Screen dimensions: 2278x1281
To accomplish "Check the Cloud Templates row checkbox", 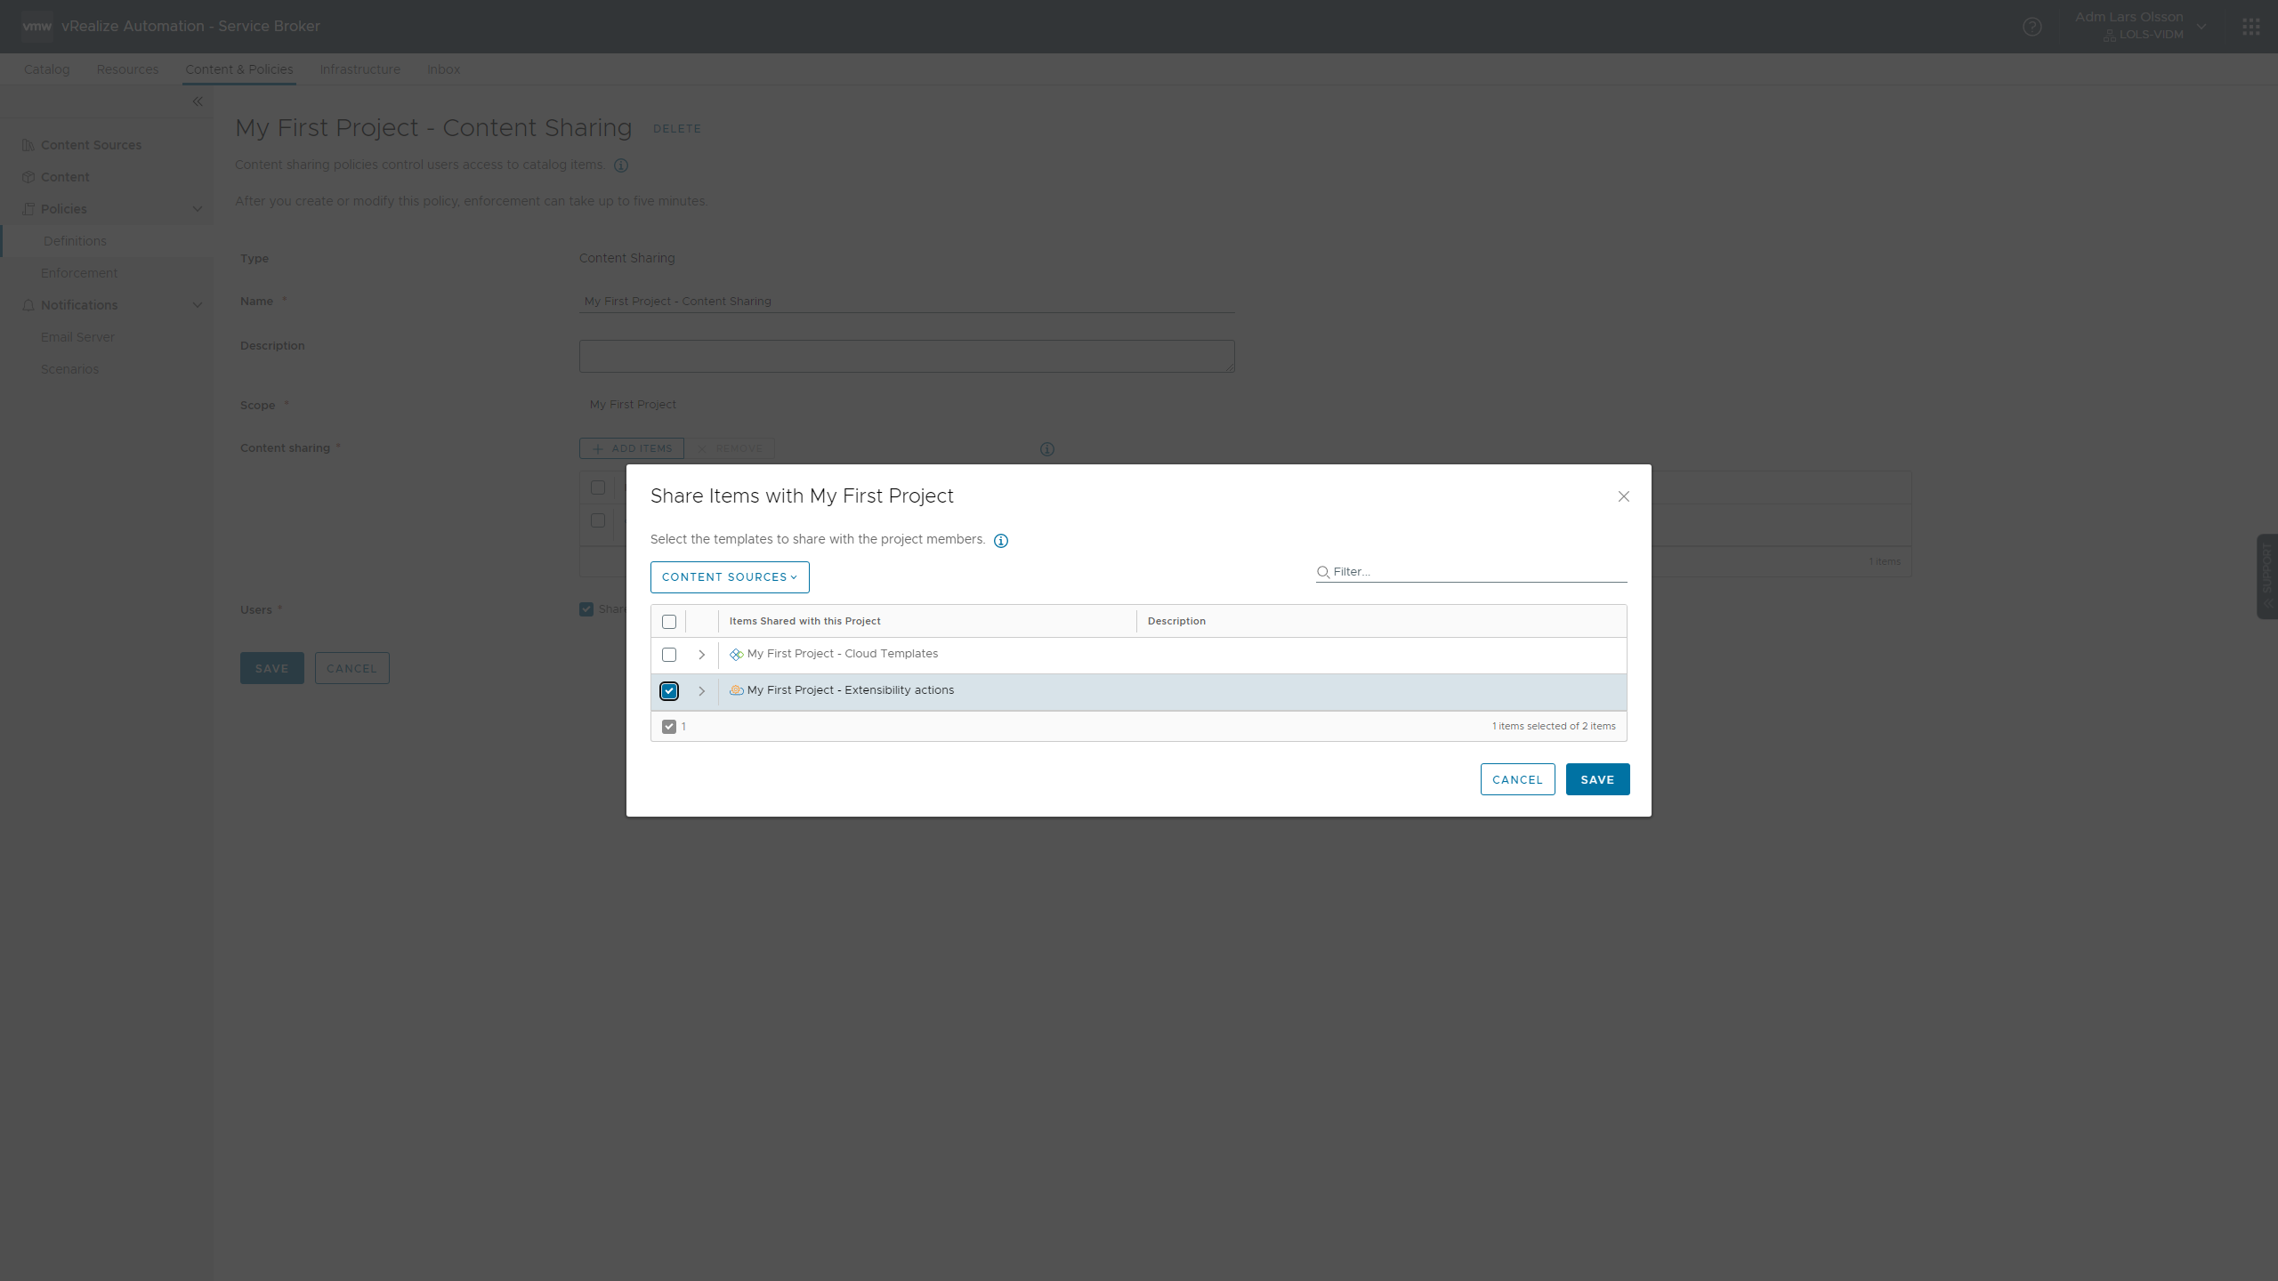I will 669,655.
